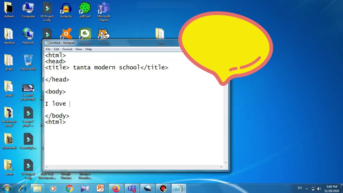Image resolution: width=343 pixels, height=193 pixels.
Task: Open Visual Studio from taskbar
Action: (x=85, y=189)
